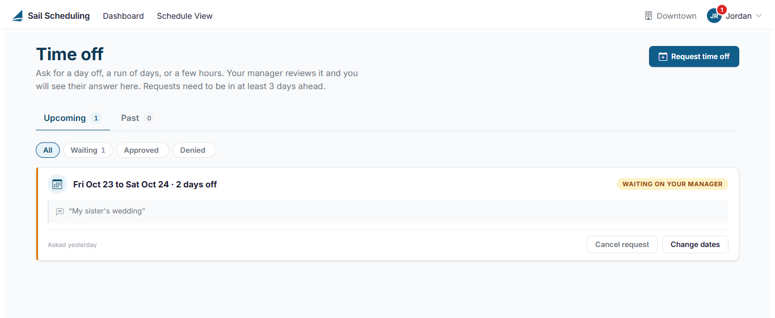Filter requests by Approved
The width and height of the screenshot is (775, 318).
pos(142,150)
